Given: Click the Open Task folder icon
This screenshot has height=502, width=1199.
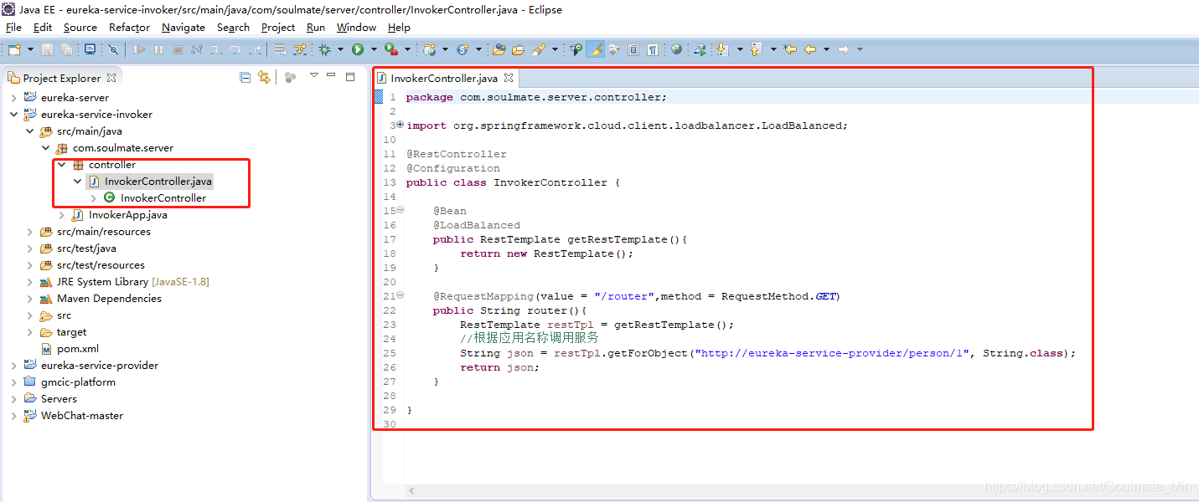Looking at the screenshot, I should (x=518, y=50).
